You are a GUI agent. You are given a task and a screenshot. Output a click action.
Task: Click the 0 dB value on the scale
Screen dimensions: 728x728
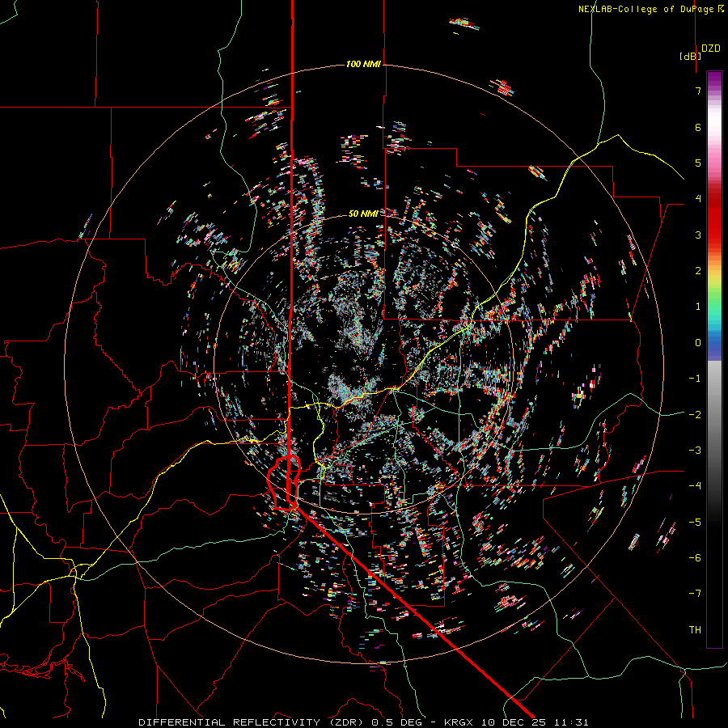click(698, 343)
